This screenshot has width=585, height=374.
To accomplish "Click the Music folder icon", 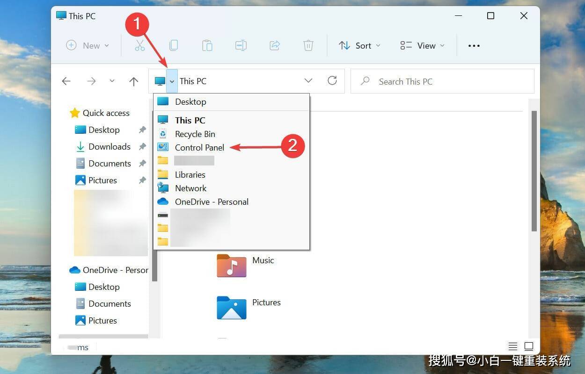I will click(231, 265).
